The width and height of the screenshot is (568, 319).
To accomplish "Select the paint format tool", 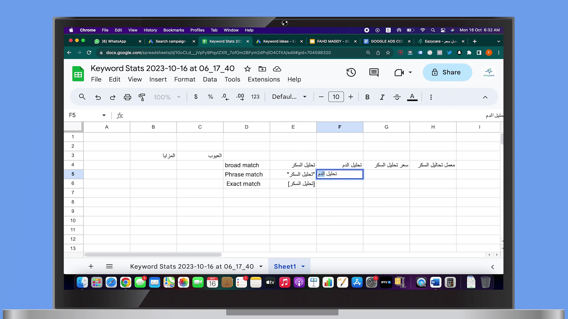I will coord(142,97).
